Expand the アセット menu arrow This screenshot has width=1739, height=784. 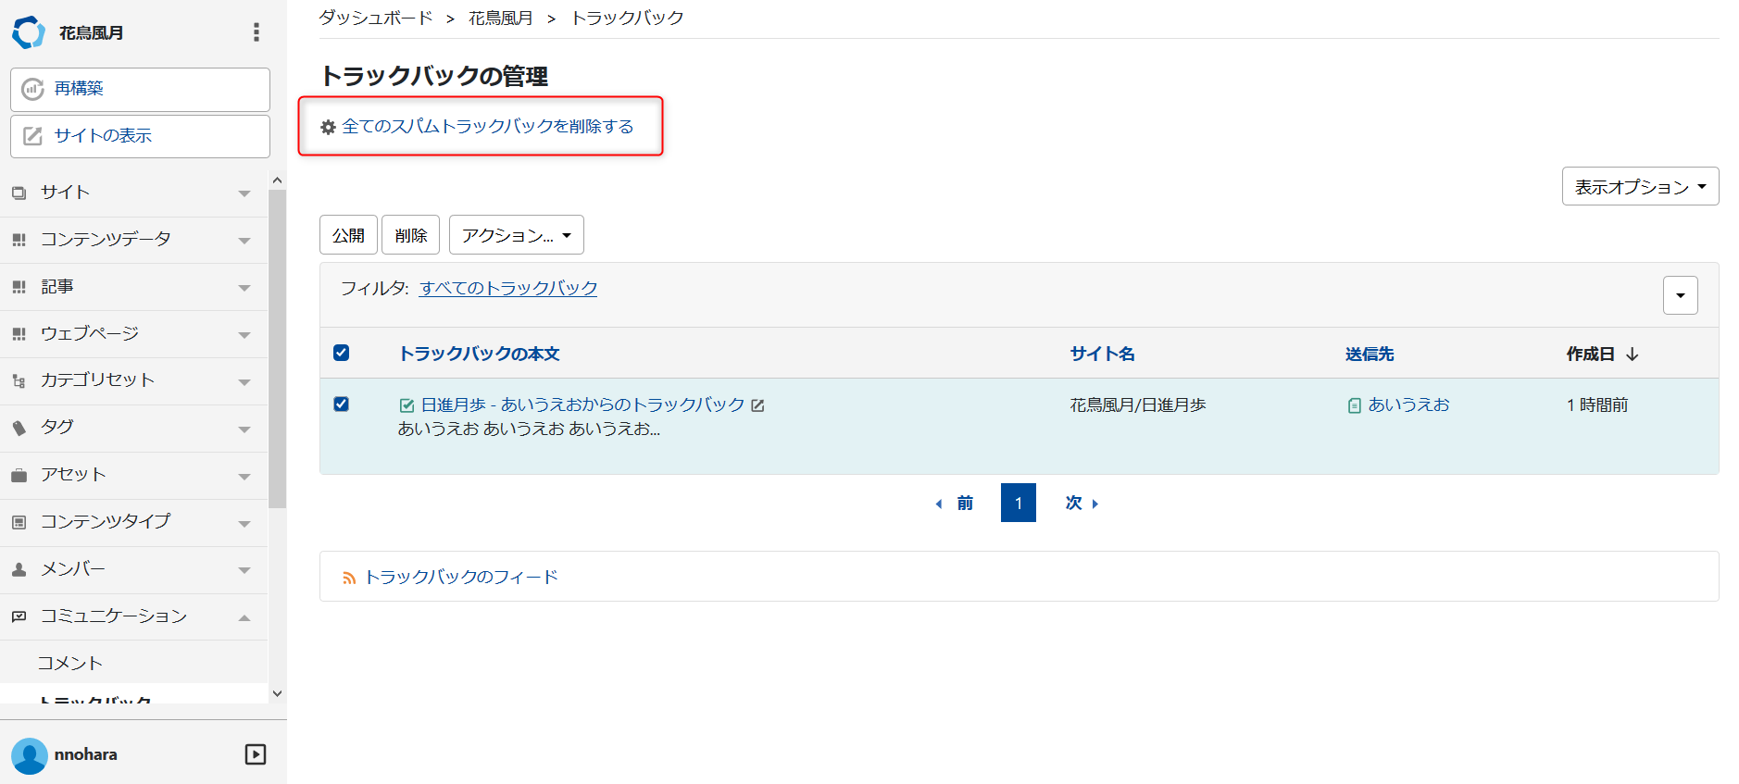click(244, 477)
